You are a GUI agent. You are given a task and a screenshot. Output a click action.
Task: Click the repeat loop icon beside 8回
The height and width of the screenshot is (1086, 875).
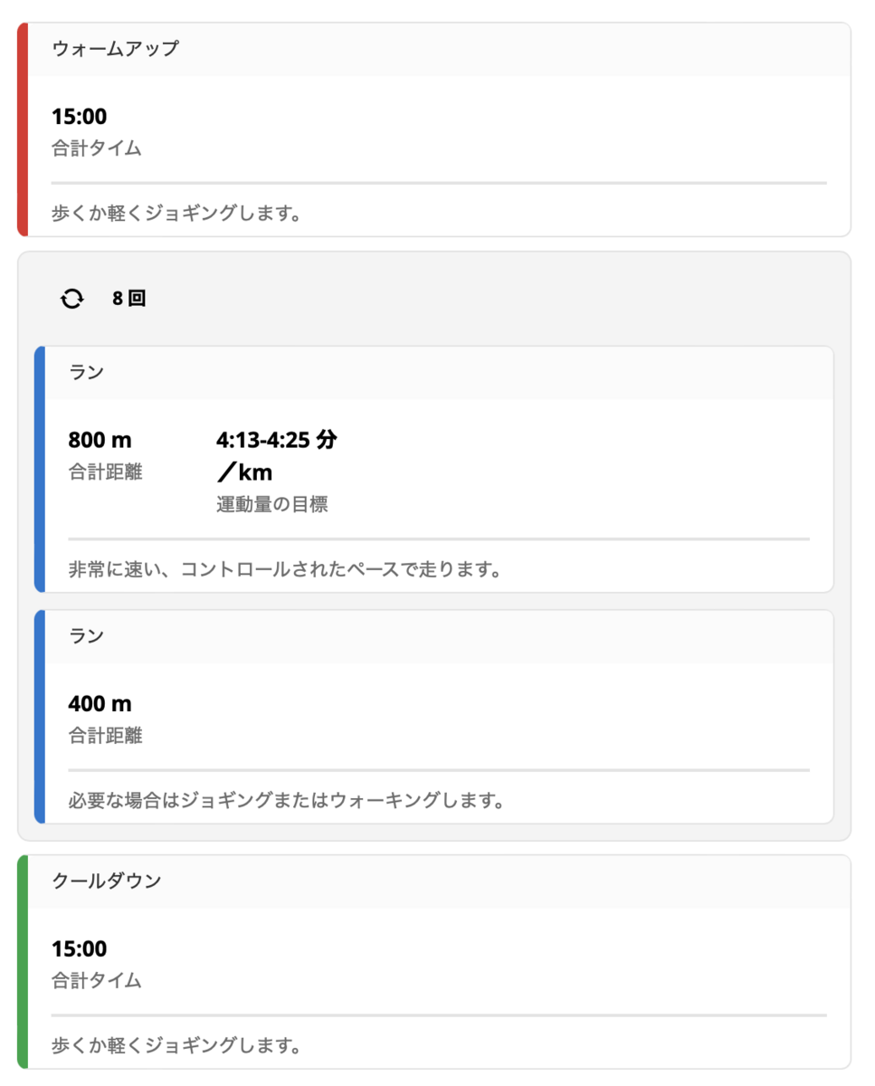tap(71, 299)
